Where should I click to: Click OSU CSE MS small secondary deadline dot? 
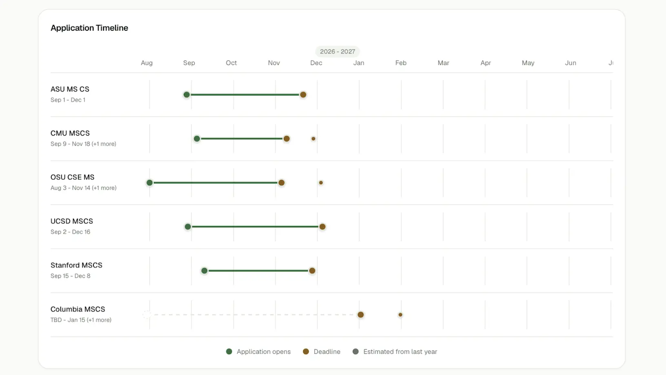point(321,183)
